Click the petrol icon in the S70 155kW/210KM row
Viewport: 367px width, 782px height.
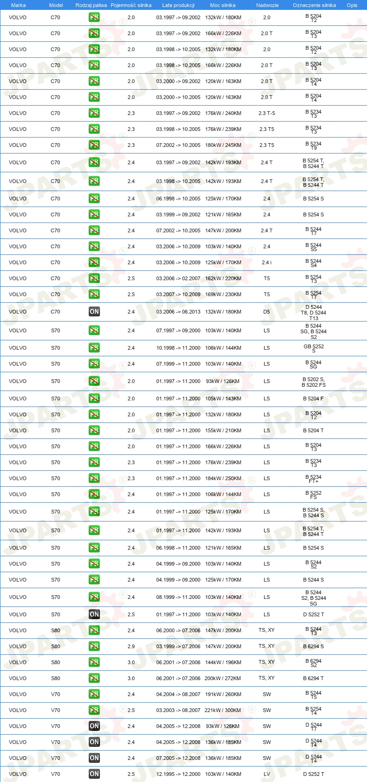pyautogui.click(x=94, y=430)
